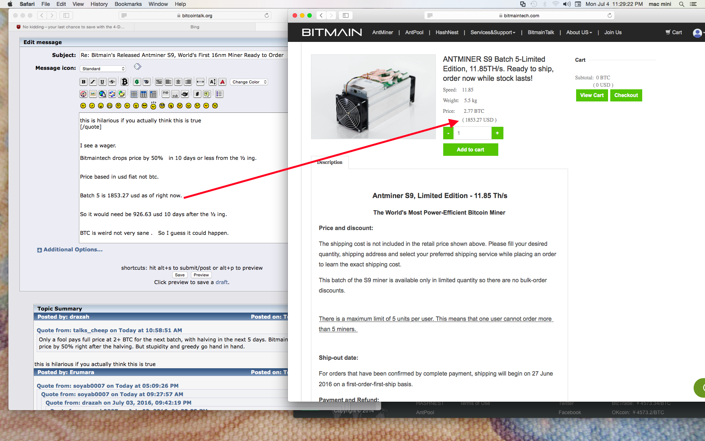Screen dimensions: 705x441
Task: Apply bold formatting in forum editor
Action: tap(83, 82)
